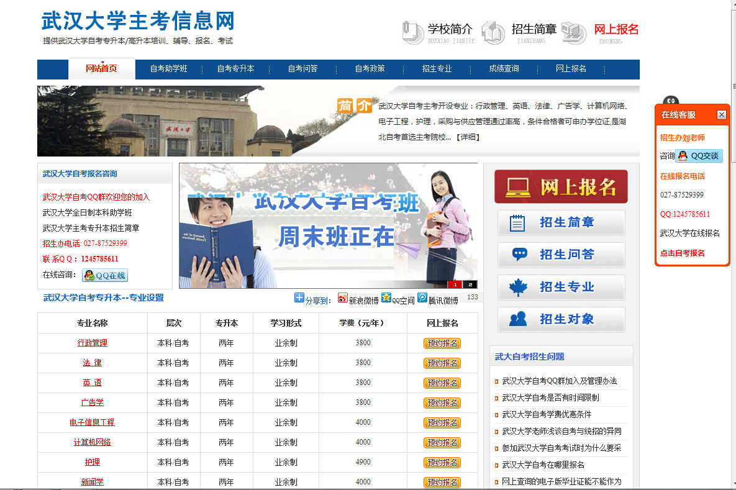Image resolution: width=736 pixels, height=490 pixels.
Task: Open the 英语 major link
Action: click(x=93, y=383)
